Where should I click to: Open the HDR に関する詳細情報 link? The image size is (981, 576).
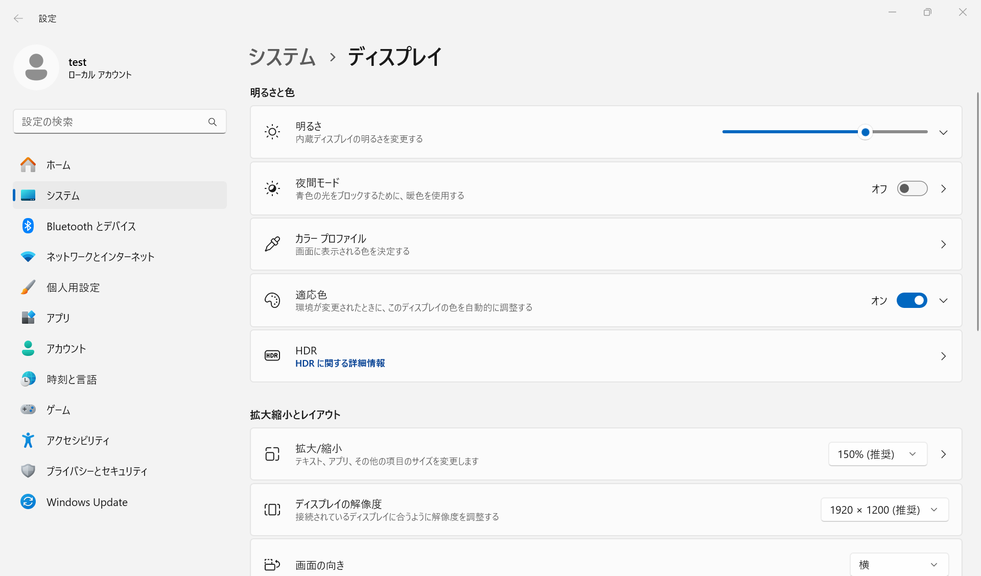click(x=340, y=363)
